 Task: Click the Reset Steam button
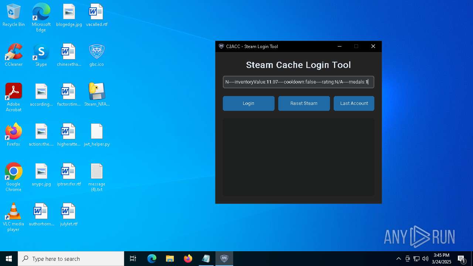point(304,103)
